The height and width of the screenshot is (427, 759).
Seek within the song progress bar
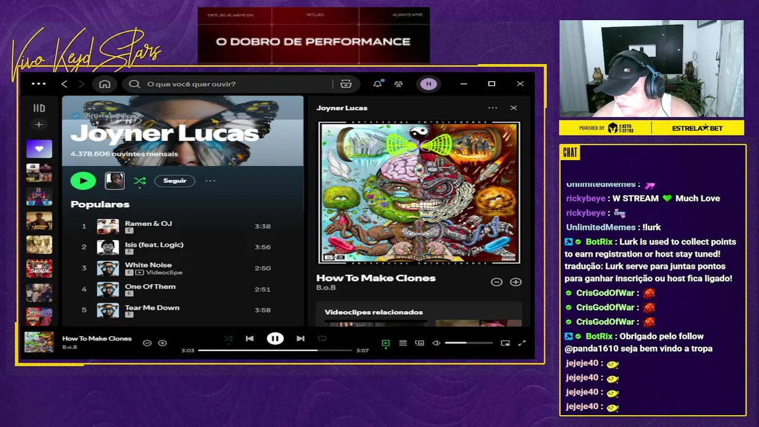tap(275, 350)
